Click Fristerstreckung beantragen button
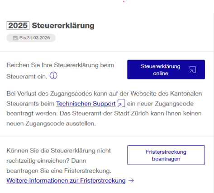This screenshot has width=214, height=193. [166, 155]
